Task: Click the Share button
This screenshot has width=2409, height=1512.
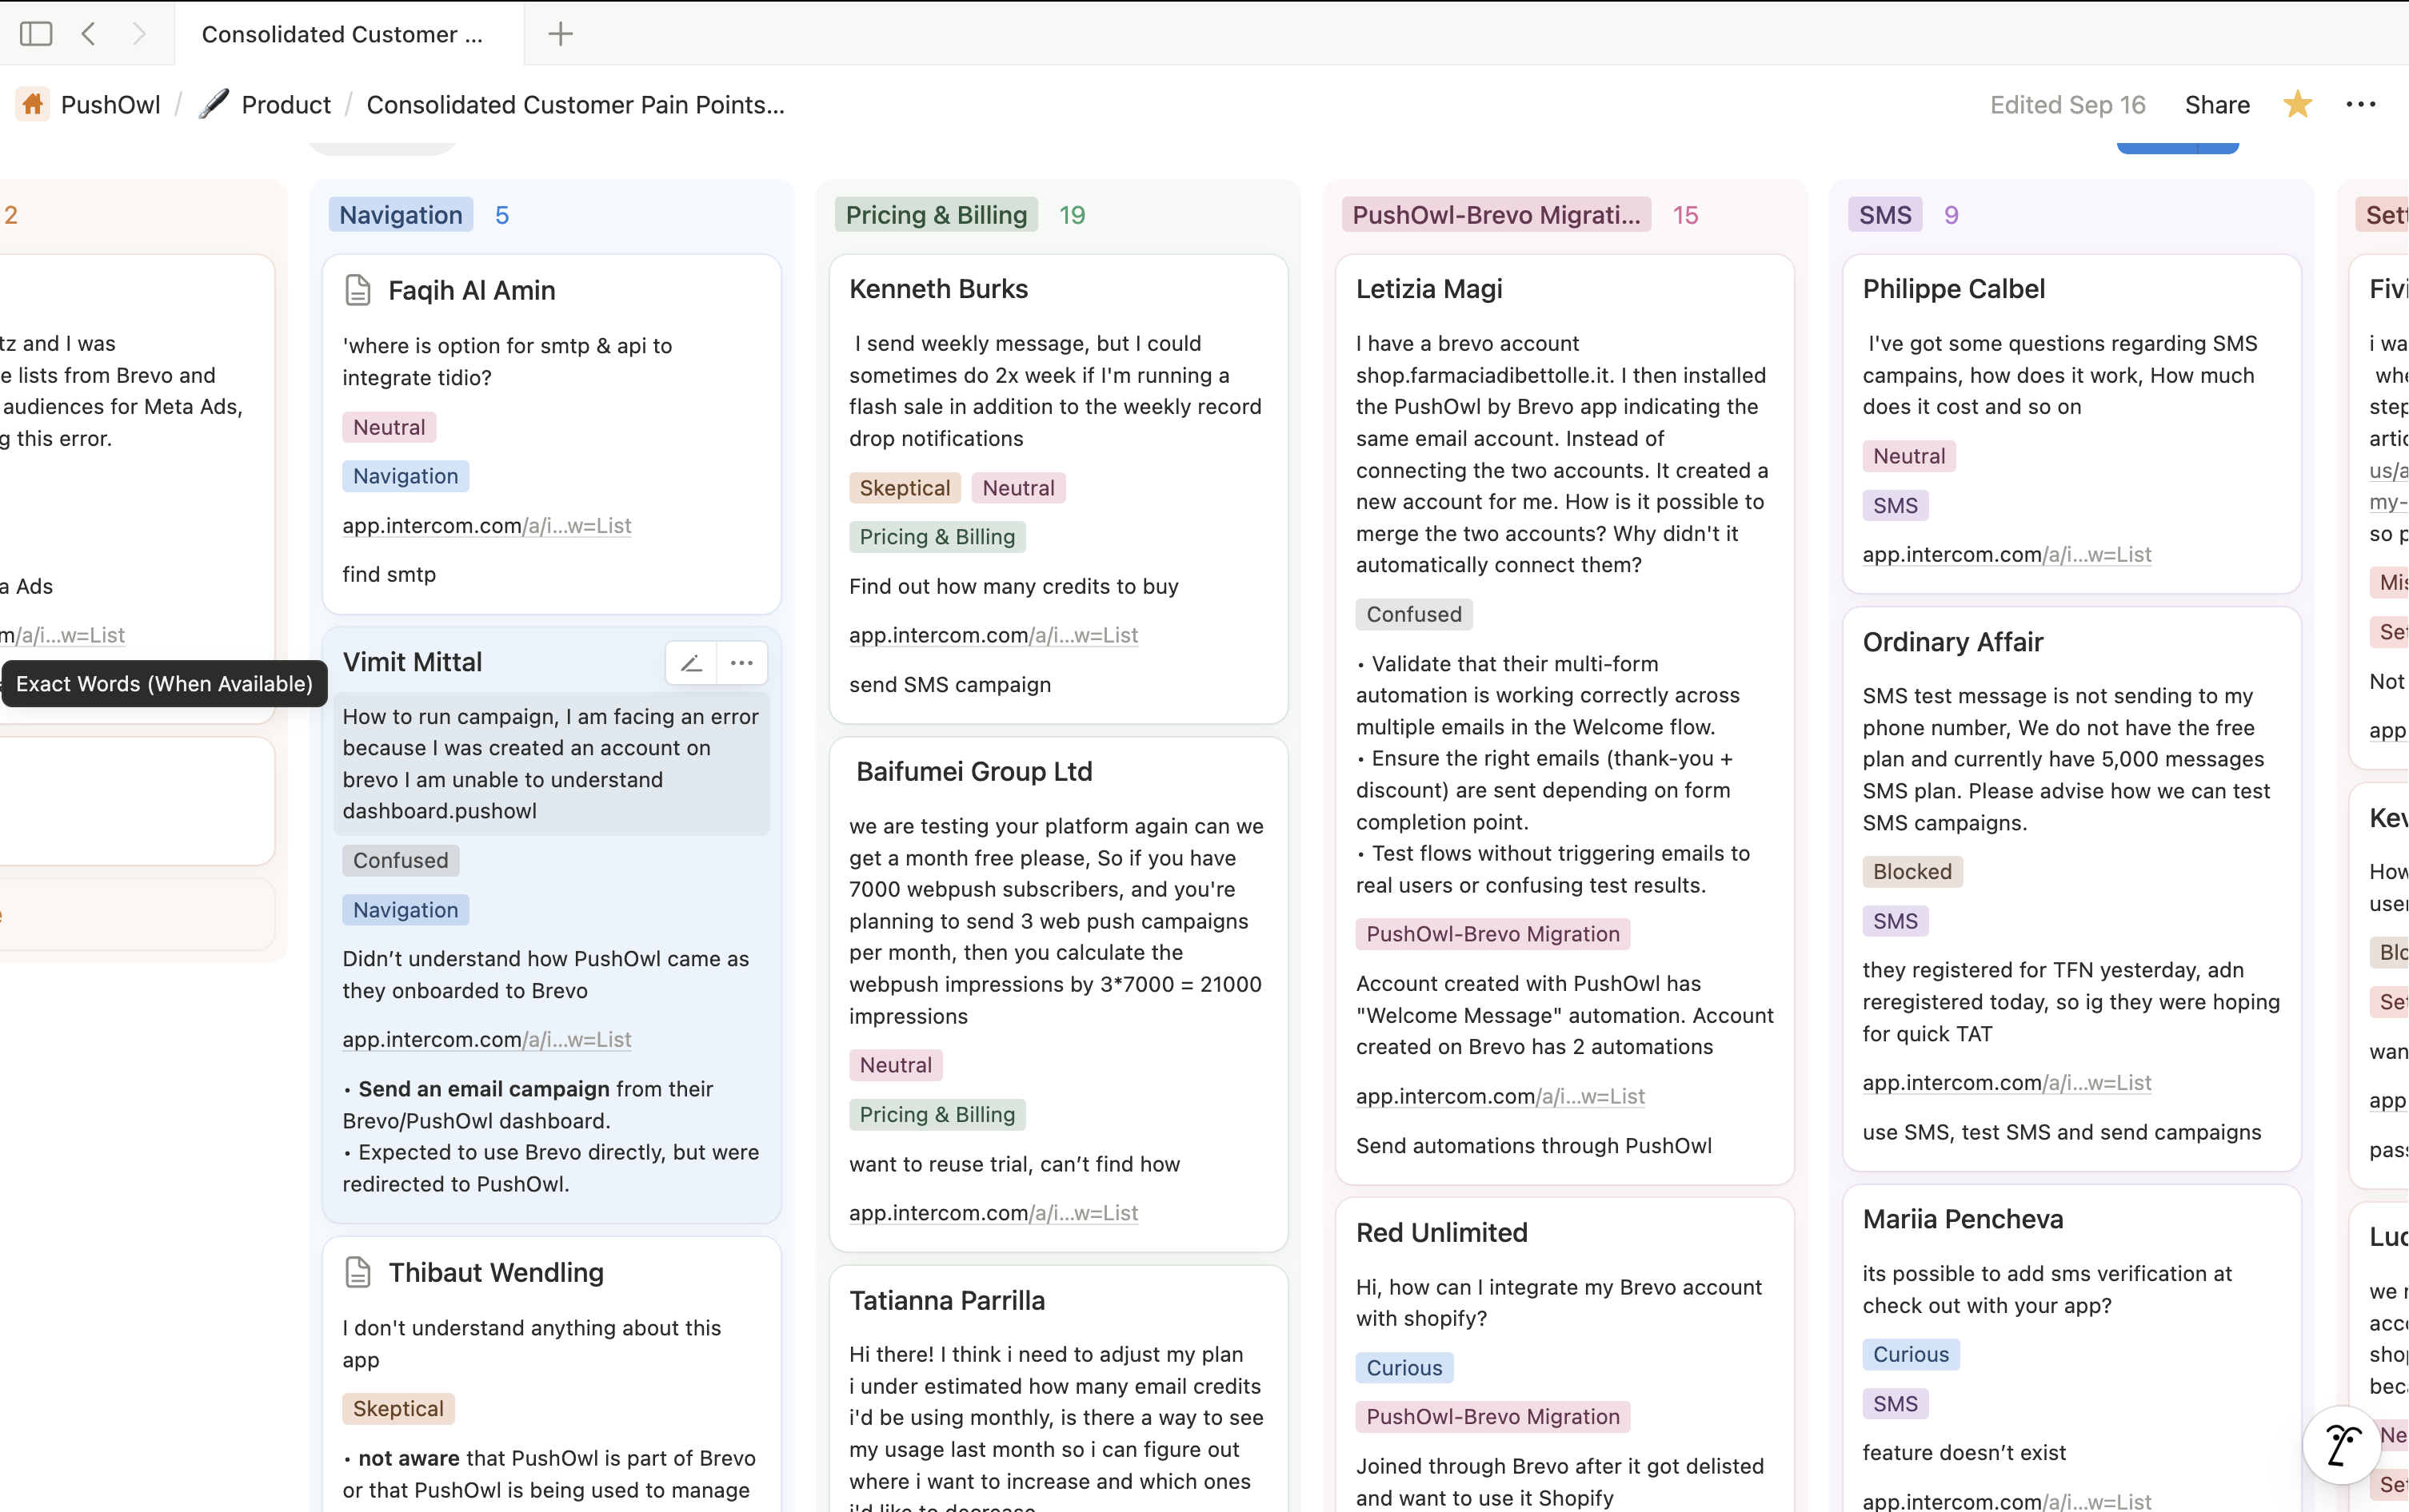Action: tap(2217, 105)
